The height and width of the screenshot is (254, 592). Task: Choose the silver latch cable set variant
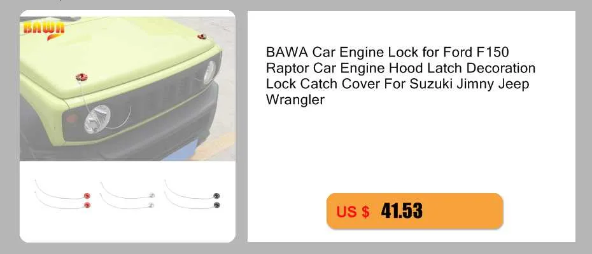[x=127, y=195]
